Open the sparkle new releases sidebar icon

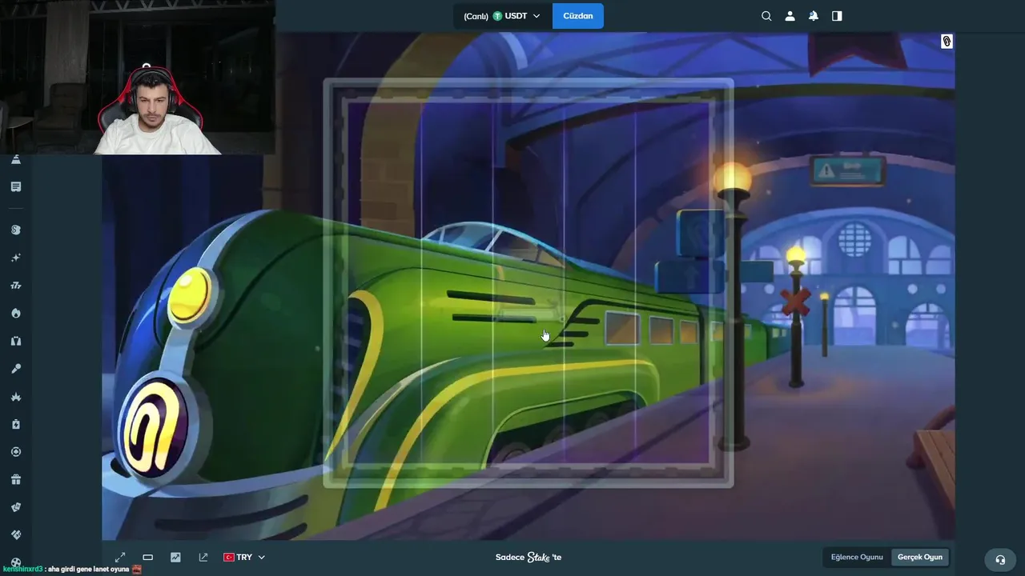coord(16,258)
